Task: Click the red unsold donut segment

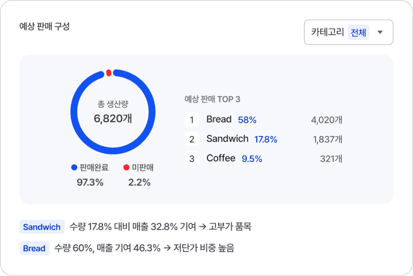Action: pyautogui.click(x=109, y=73)
